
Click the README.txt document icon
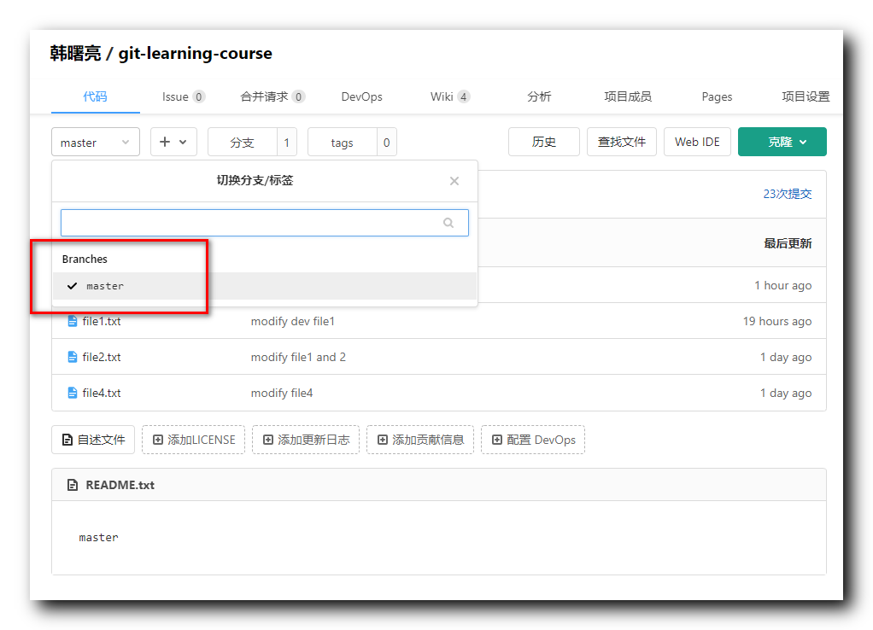pyautogui.click(x=73, y=485)
